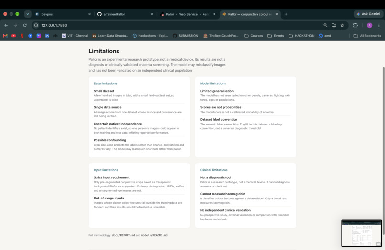Click the Uncertain patient independence heading
This screenshot has height=250, width=385.
118,124
